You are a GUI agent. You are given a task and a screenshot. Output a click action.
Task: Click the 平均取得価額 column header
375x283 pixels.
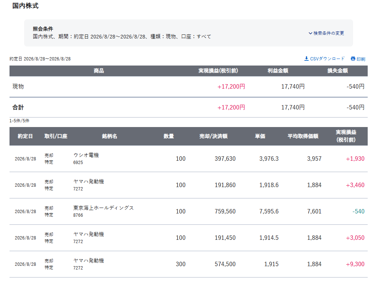click(x=303, y=136)
